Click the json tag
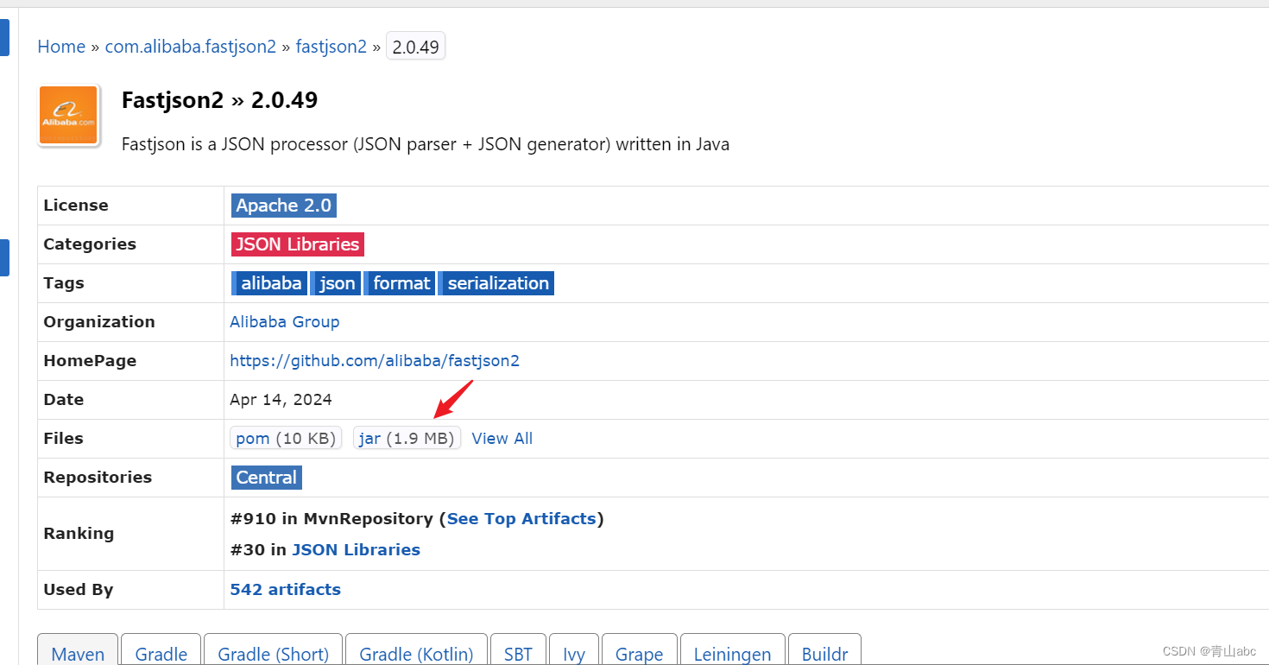The height and width of the screenshot is (665, 1269). click(x=335, y=282)
